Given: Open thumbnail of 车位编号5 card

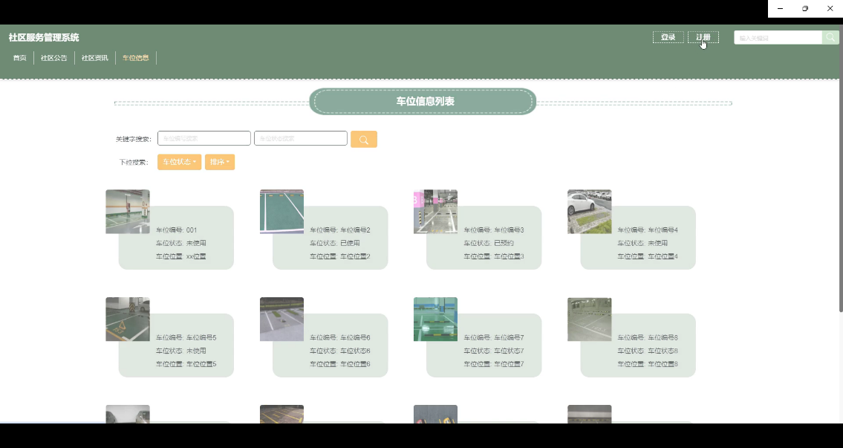Looking at the screenshot, I should click(128, 319).
